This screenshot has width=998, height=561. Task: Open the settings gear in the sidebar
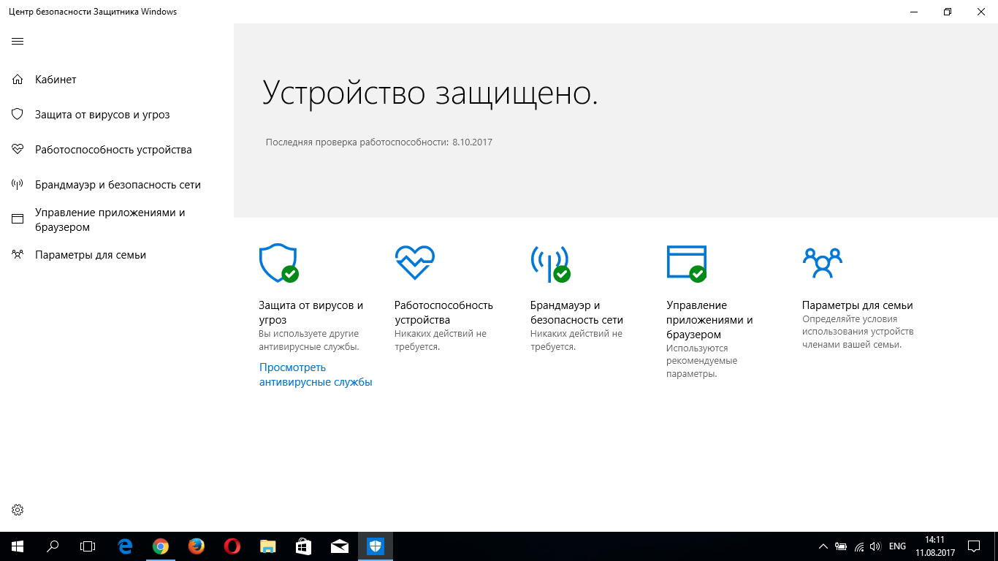click(x=18, y=510)
